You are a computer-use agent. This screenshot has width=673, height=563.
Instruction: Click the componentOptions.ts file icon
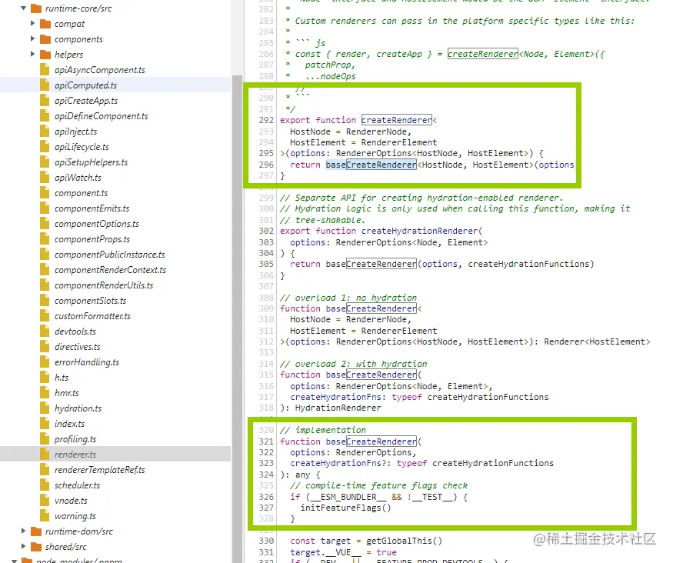pos(45,224)
